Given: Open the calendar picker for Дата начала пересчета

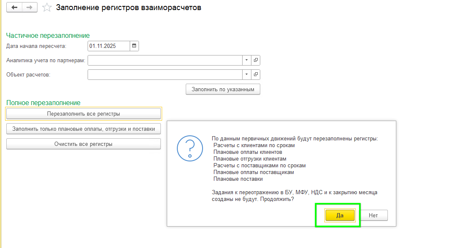Looking at the screenshot, I should click(x=134, y=45).
